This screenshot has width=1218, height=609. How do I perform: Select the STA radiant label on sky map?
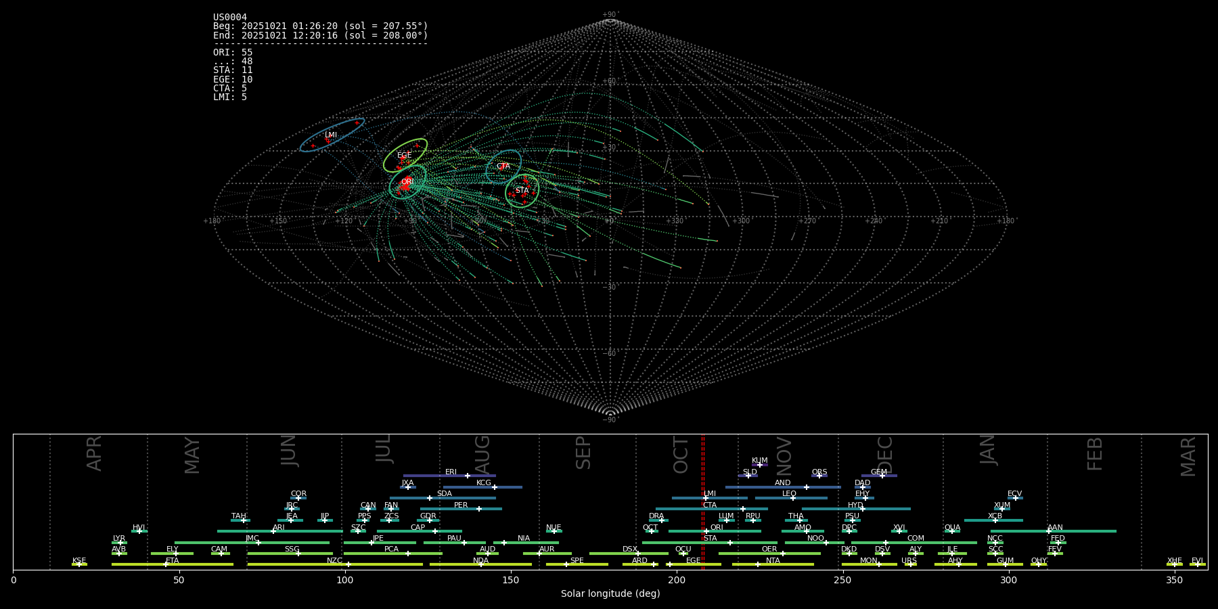(x=522, y=191)
